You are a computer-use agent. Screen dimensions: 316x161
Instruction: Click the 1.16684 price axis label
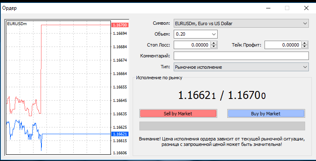coord(120,47)
